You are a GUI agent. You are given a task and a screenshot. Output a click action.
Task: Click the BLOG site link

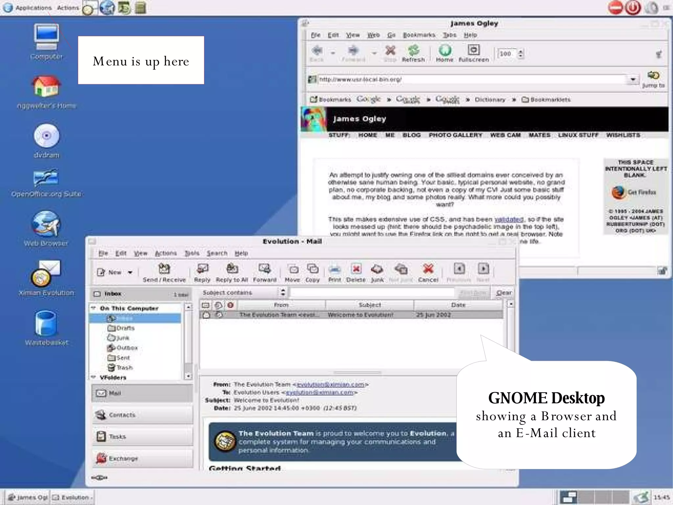pyautogui.click(x=411, y=135)
